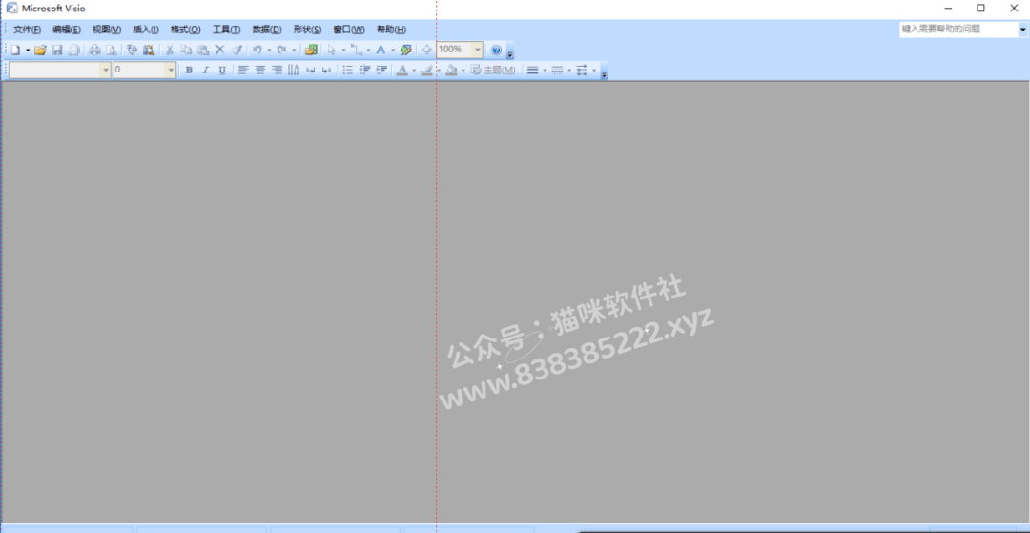Align text right
The height and width of the screenshot is (533, 1030).
pos(277,71)
